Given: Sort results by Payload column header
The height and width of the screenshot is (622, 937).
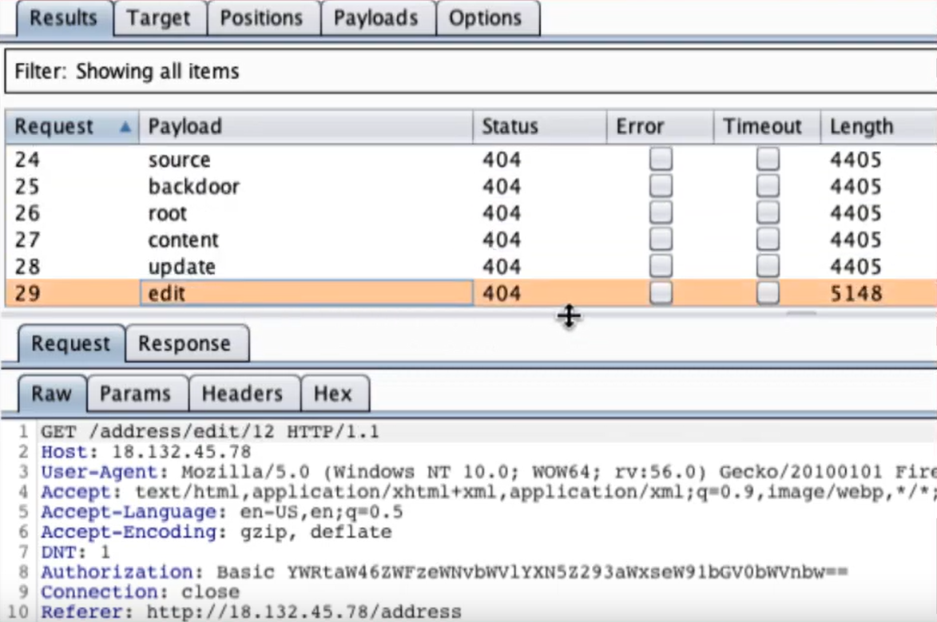Looking at the screenshot, I should [x=185, y=127].
